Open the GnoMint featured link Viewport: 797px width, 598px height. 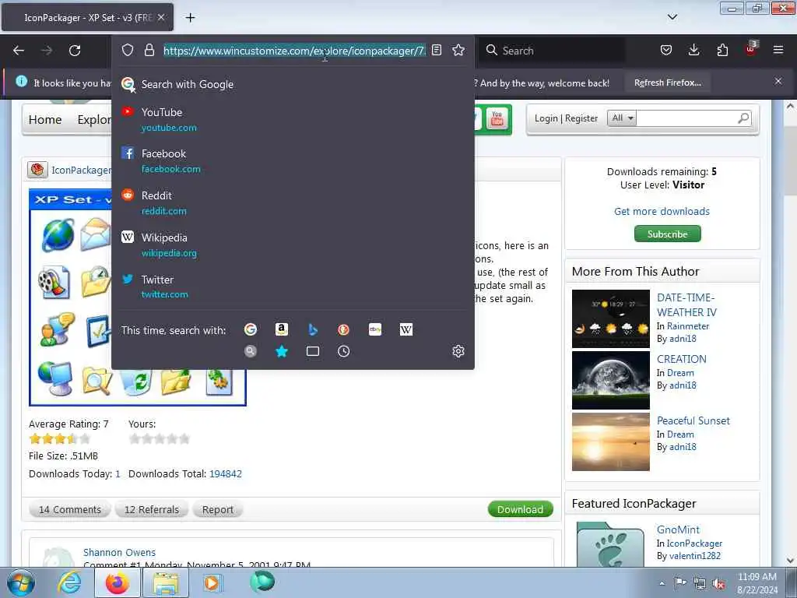tap(678, 529)
